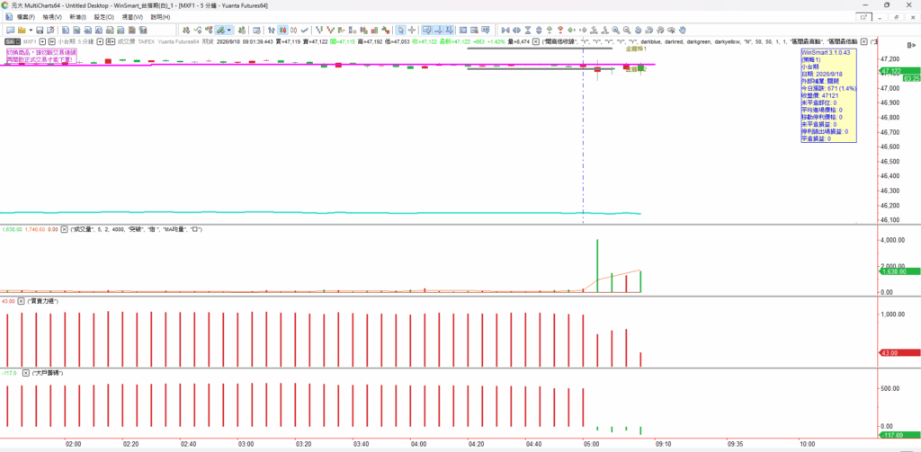Viewport: 921px width, 452px height.
Task: Toggle the X box beside 大戶籌碼 indicator
Action: coord(26,373)
